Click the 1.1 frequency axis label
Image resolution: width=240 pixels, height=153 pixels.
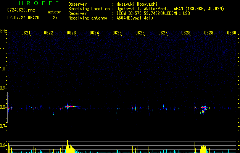pos(3,50)
